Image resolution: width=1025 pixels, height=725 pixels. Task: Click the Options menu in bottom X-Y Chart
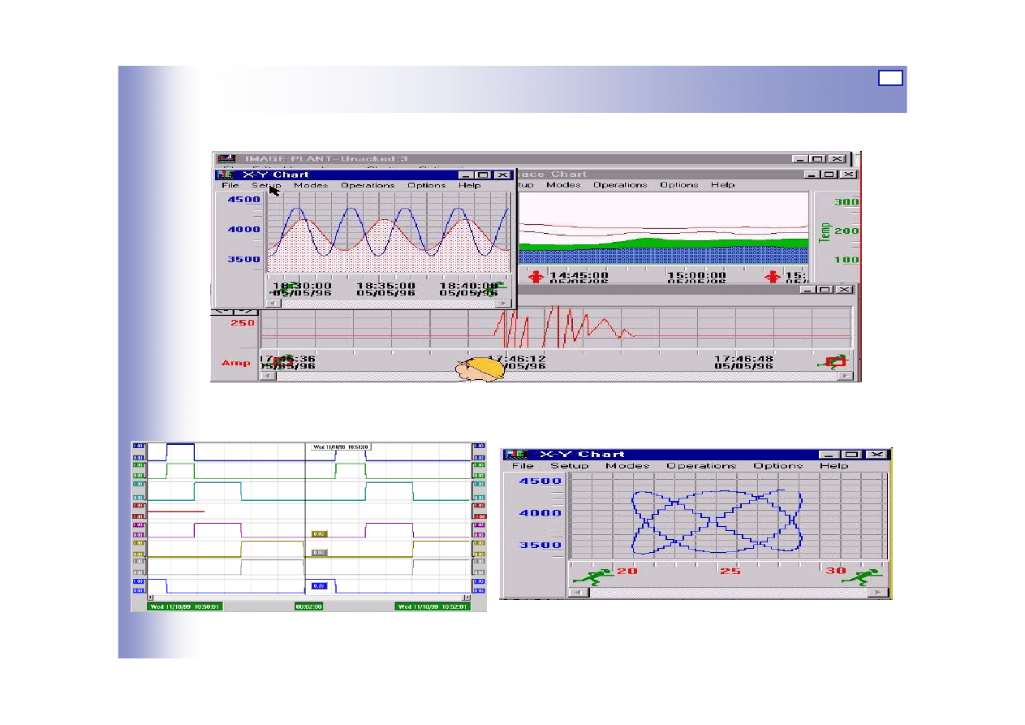777,466
